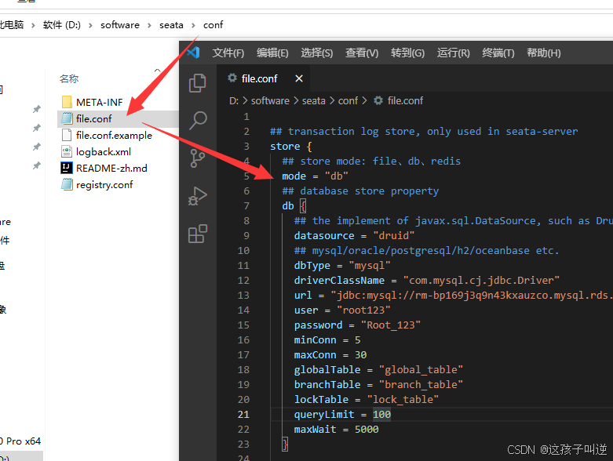Open the Run and Debug view
613x461 pixels.
(x=198, y=196)
